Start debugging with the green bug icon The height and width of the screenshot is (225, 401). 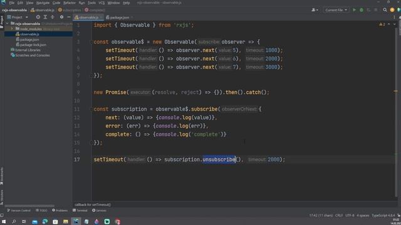pyautogui.click(x=362, y=10)
